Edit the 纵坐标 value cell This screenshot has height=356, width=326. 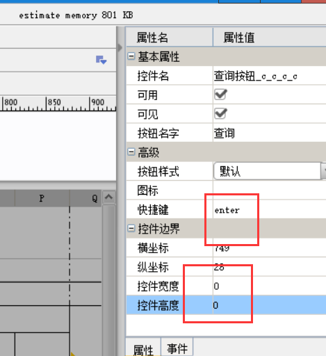[270, 267]
